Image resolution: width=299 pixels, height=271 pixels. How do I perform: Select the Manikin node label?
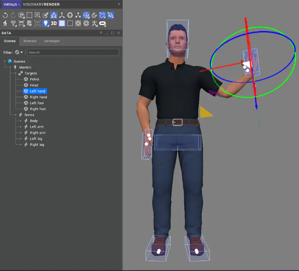pos(25,67)
